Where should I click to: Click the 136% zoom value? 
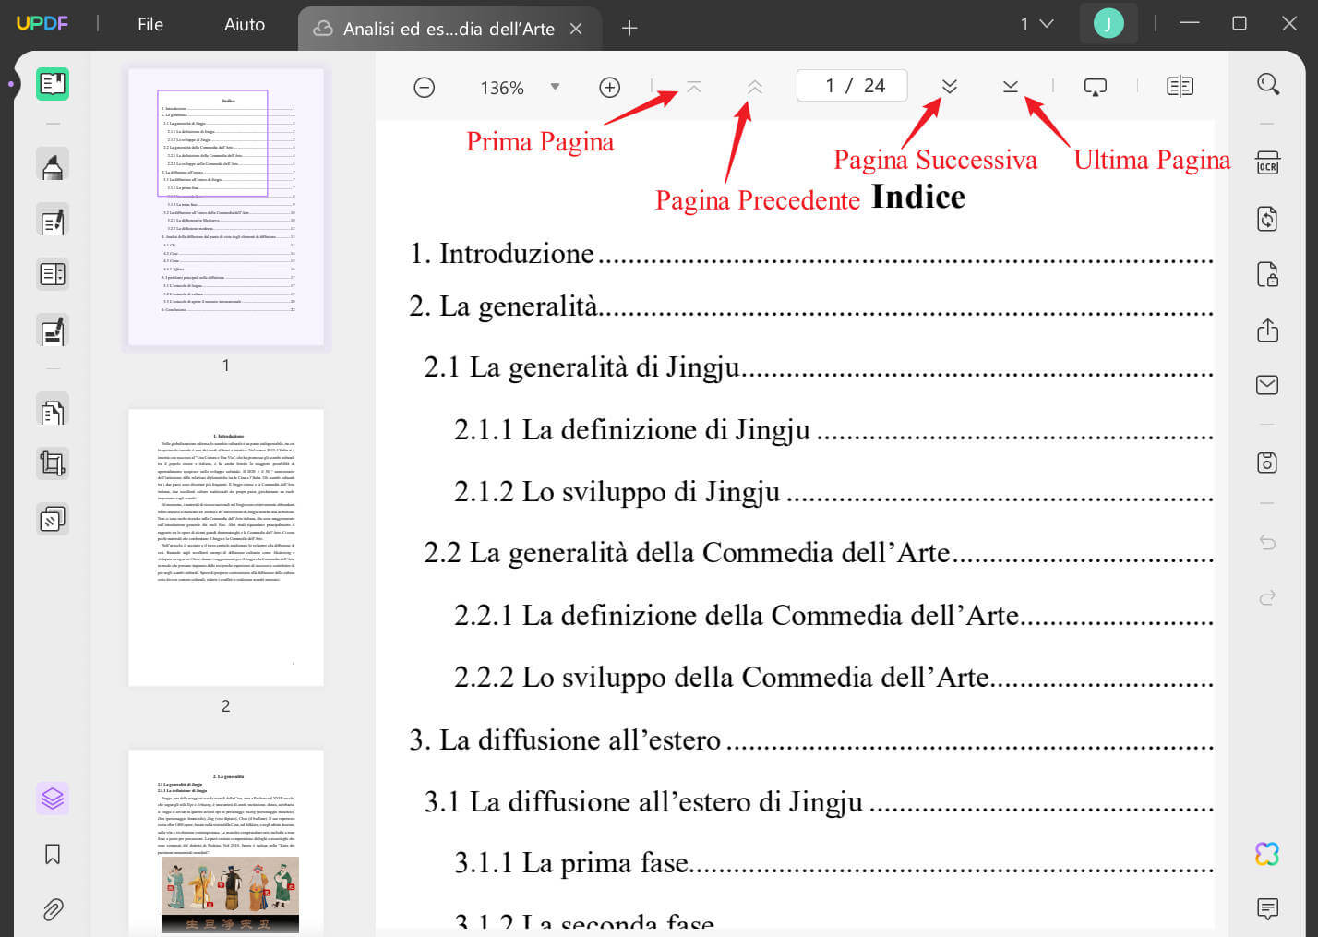tap(502, 88)
